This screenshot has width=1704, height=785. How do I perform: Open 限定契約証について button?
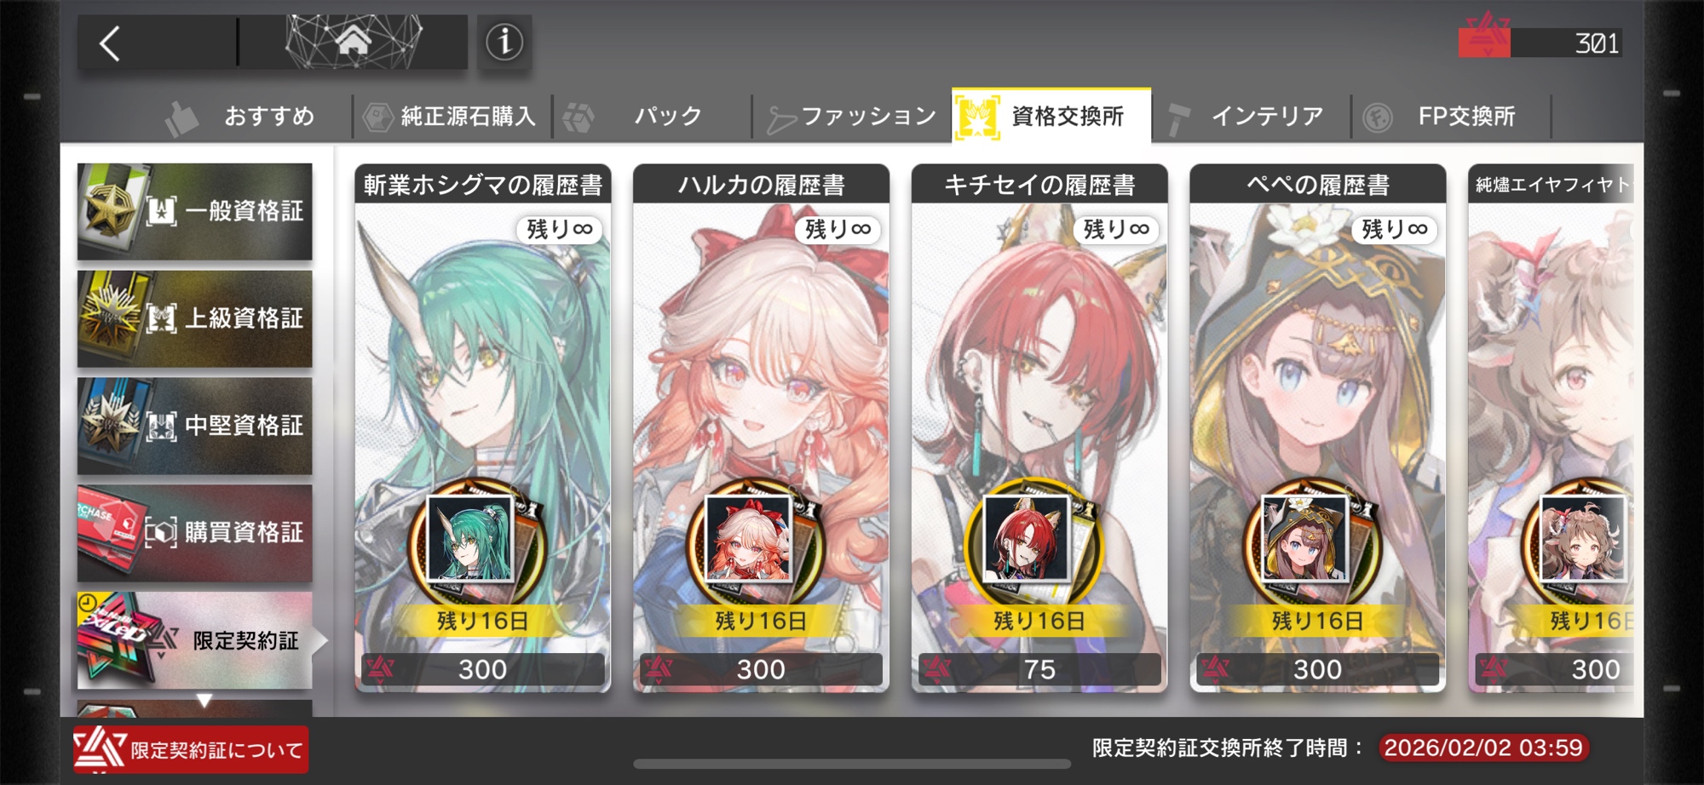tap(191, 749)
